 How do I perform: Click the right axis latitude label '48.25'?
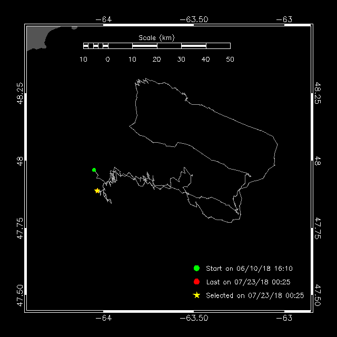click(x=318, y=93)
